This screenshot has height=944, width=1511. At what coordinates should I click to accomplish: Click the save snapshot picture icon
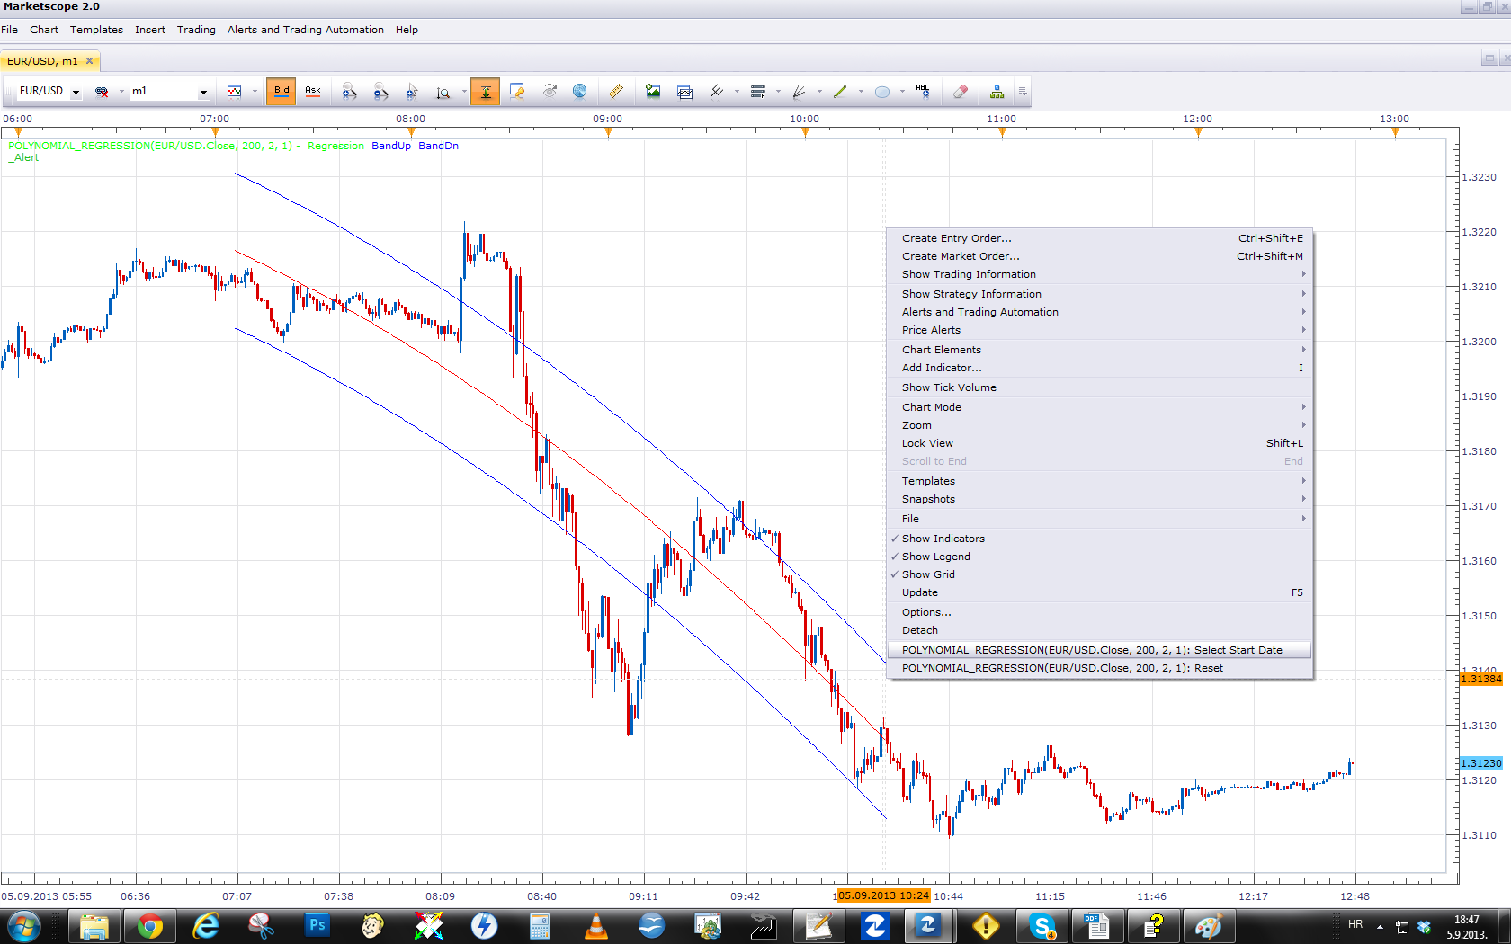tap(653, 91)
